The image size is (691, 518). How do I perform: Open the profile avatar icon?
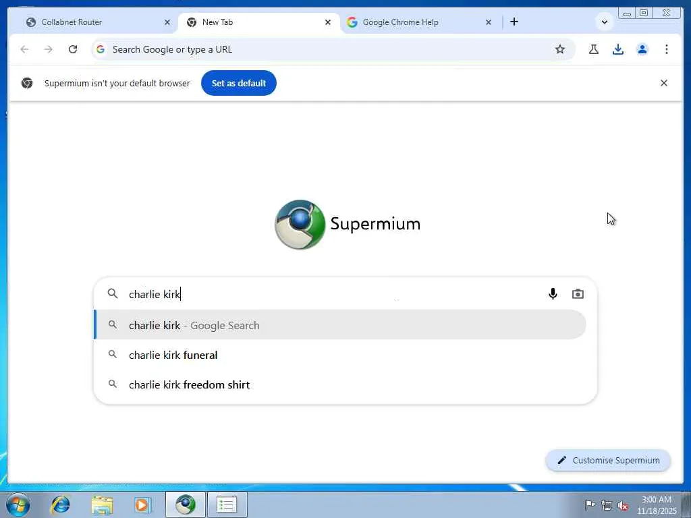click(642, 49)
